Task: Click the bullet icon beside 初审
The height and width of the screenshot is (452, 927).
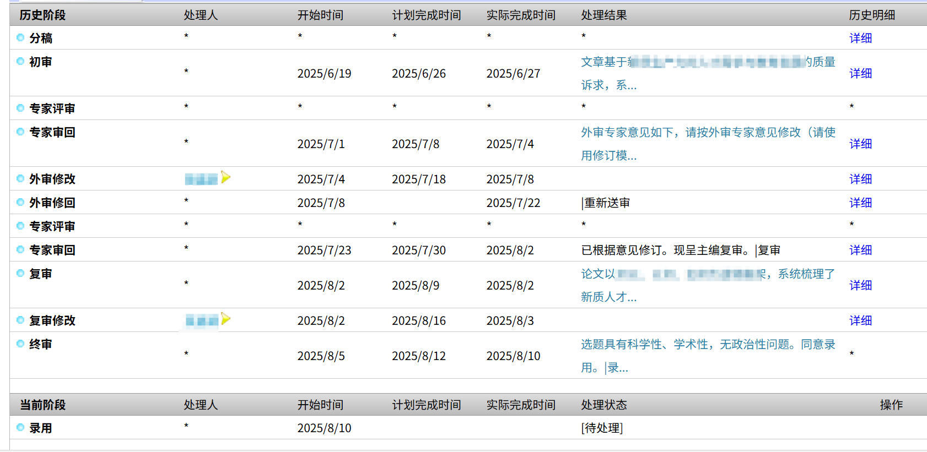Action: 20,61
